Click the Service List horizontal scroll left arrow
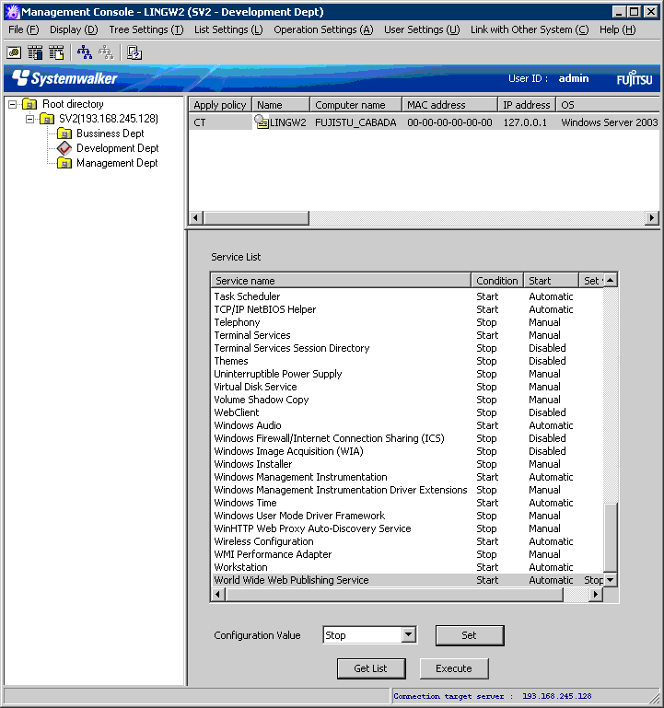The width and height of the screenshot is (664, 708). (218, 594)
